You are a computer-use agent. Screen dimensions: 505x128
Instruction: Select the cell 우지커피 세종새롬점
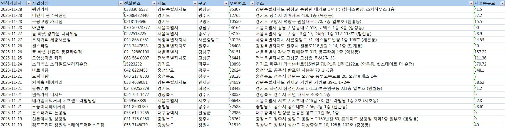click(77, 40)
